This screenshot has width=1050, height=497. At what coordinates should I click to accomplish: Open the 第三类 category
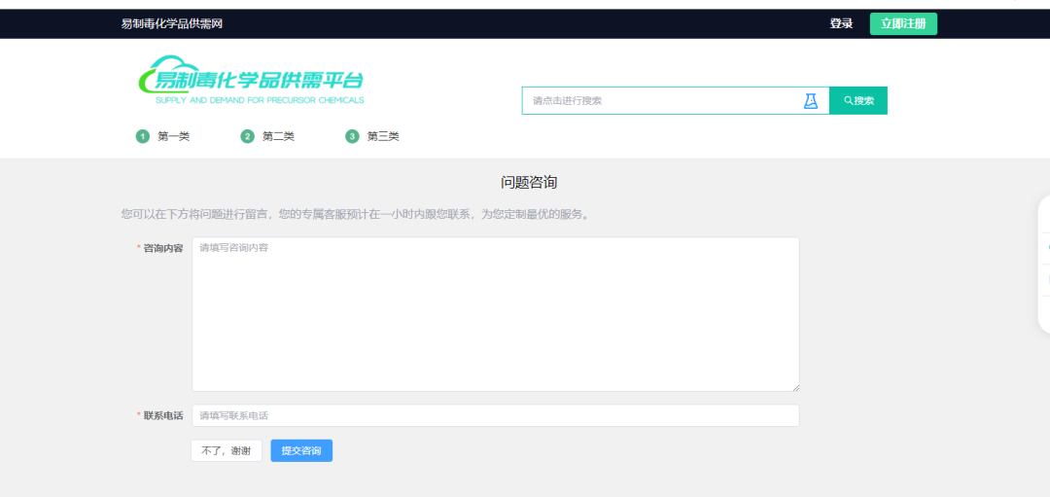coord(383,136)
